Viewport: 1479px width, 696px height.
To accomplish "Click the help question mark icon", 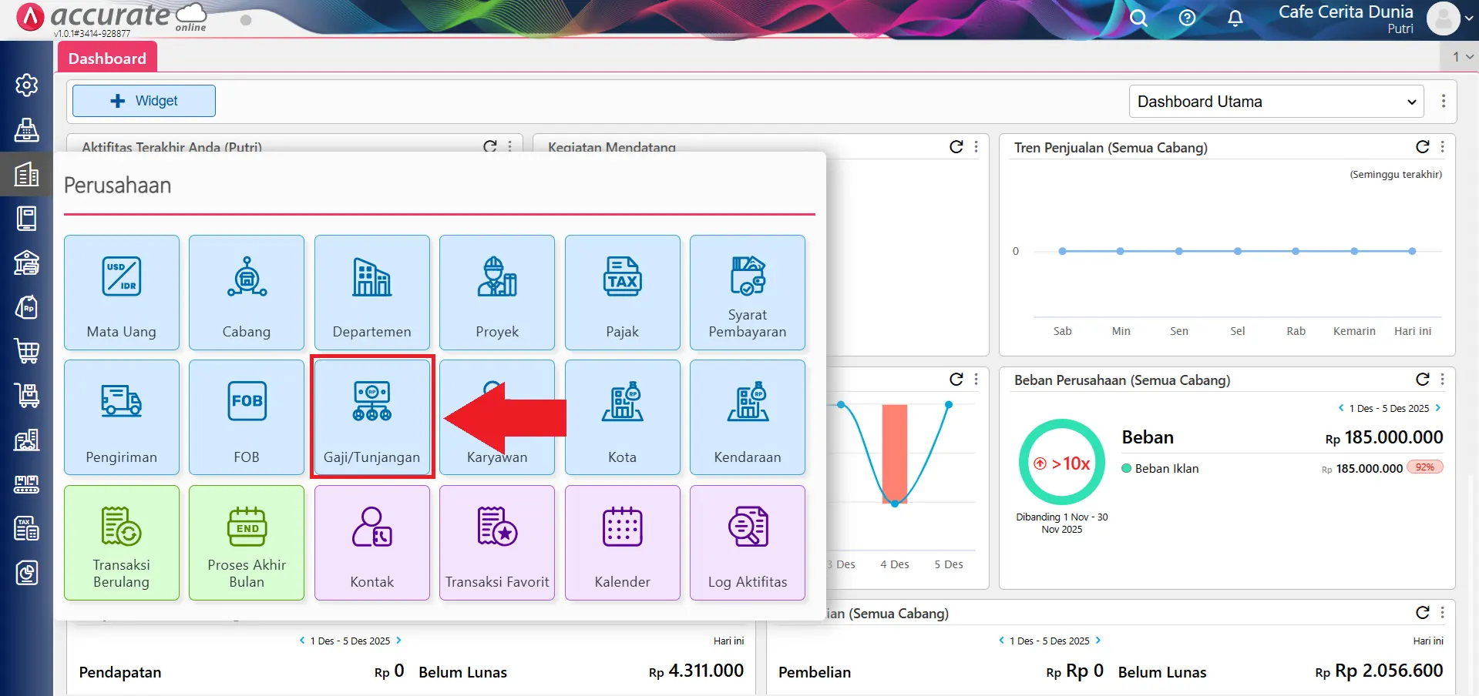I will [1187, 18].
